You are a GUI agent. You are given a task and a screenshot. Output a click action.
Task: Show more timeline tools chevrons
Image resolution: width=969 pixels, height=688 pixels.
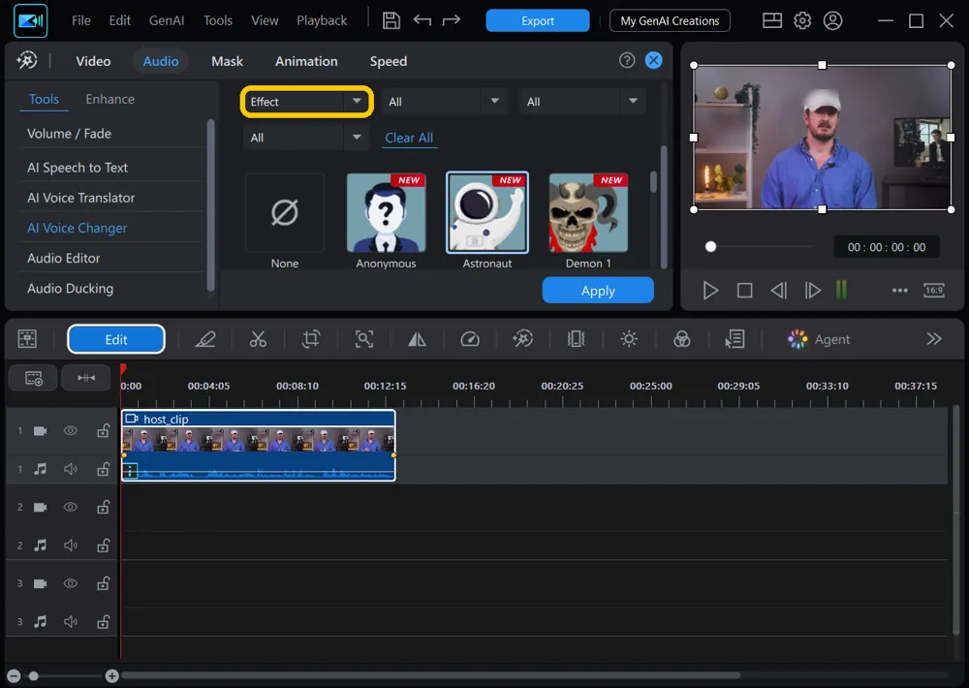[934, 339]
